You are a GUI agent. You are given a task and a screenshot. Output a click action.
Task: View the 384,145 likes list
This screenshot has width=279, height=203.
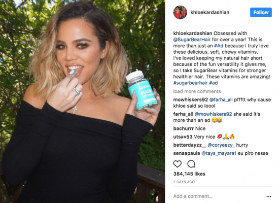(x=189, y=174)
